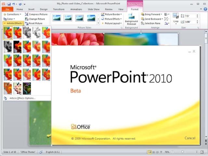
Task: Apply the black-and-white photocopy effect thumbnail
Action: point(8,47)
